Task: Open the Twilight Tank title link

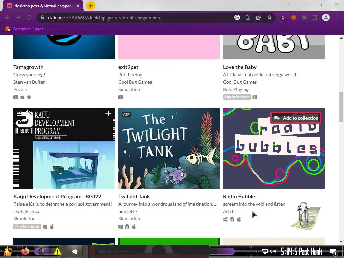Action: (x=134, y=196)
